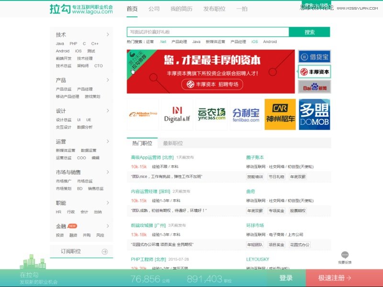Open company 曲奇

[x=250, y=191]
